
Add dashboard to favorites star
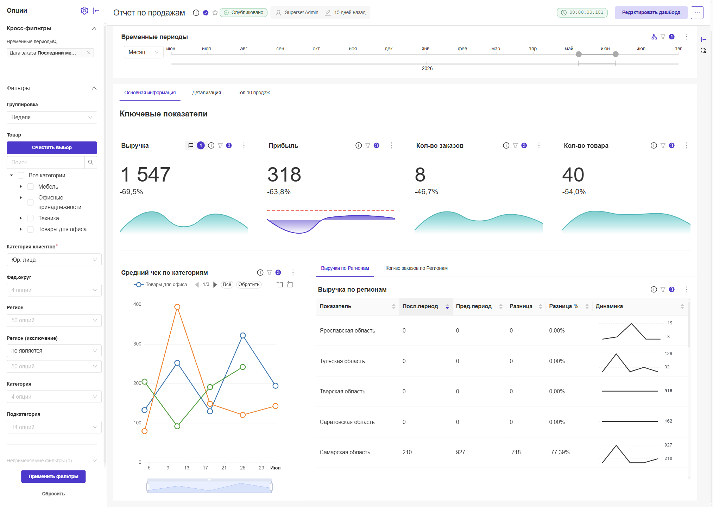point(215,13)
